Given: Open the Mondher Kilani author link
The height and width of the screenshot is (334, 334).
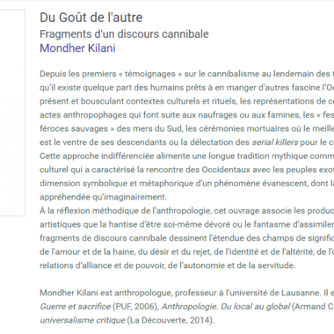Looking at the screenshot, I should pos(77,48).
